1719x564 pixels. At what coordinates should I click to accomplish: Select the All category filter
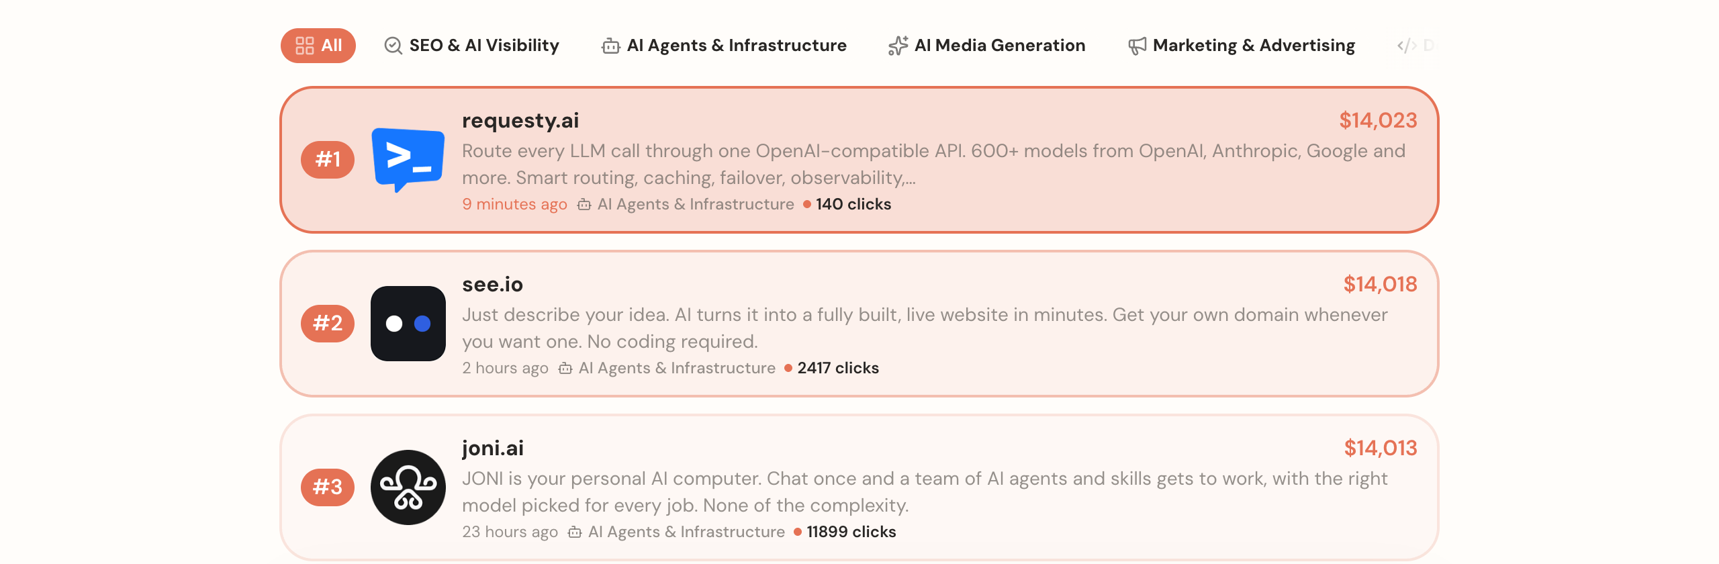pyautogui.click(x=318, y=46)
